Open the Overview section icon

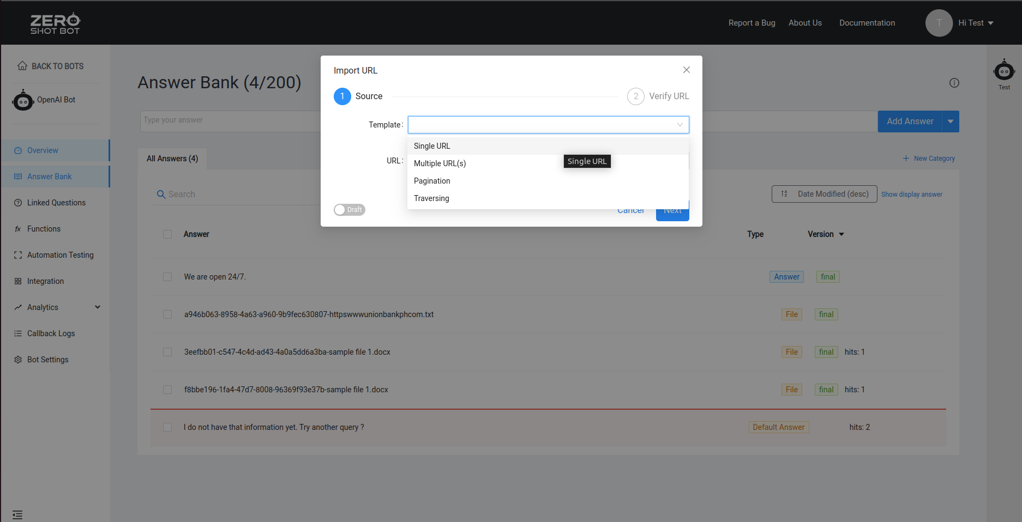[x=17, y=150]
